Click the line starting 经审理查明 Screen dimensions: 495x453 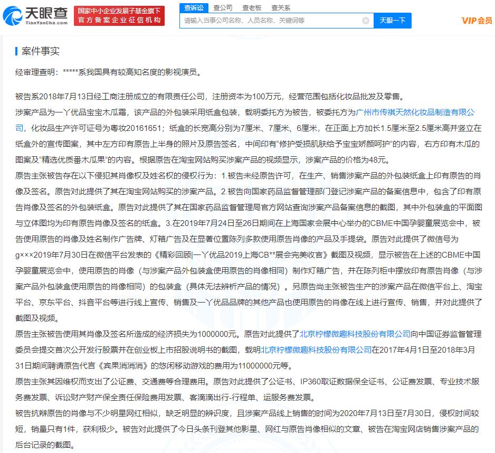pos(108,72)
